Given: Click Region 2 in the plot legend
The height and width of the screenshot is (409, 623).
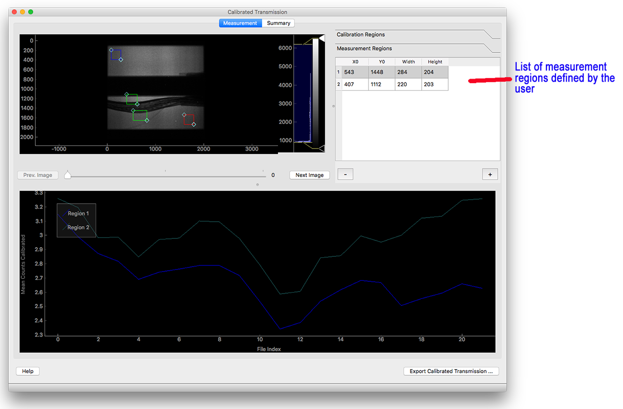Looking at the screenshot, I should [78, 227].
